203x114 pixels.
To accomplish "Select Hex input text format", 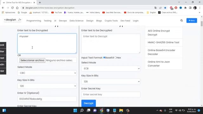I will point(115,58).
